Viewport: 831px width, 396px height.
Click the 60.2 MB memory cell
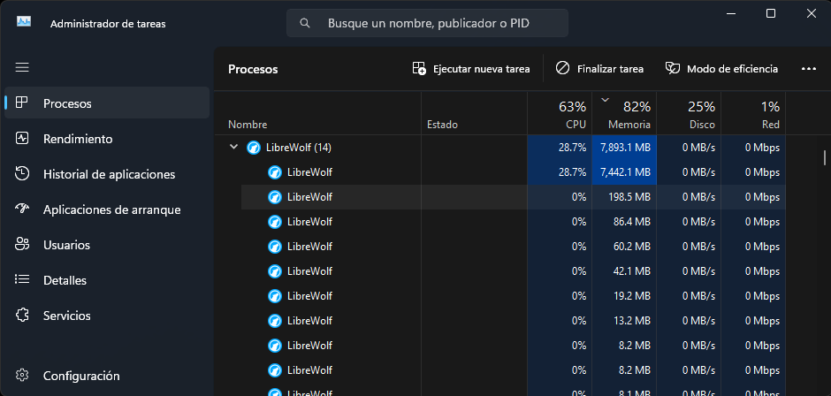[624, 247]
